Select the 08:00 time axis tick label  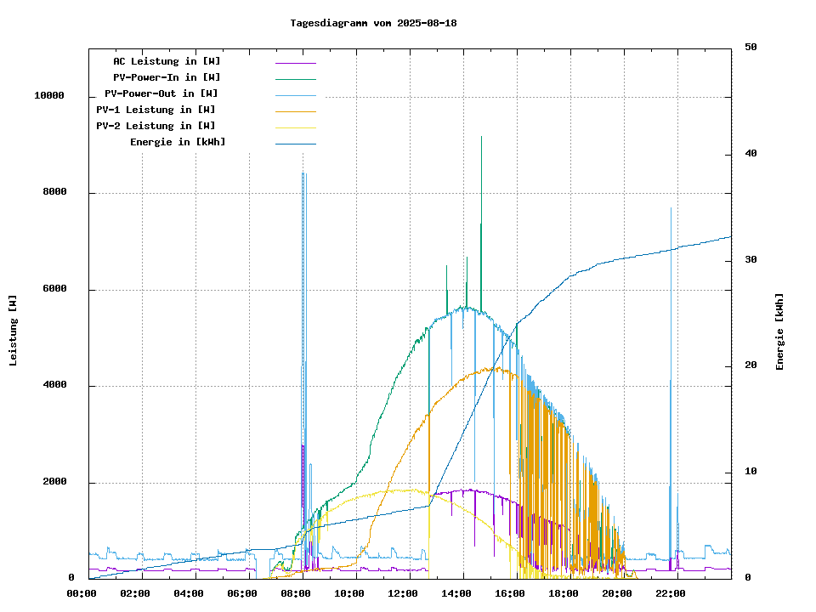pyautogui.click(x=297, y=593)
